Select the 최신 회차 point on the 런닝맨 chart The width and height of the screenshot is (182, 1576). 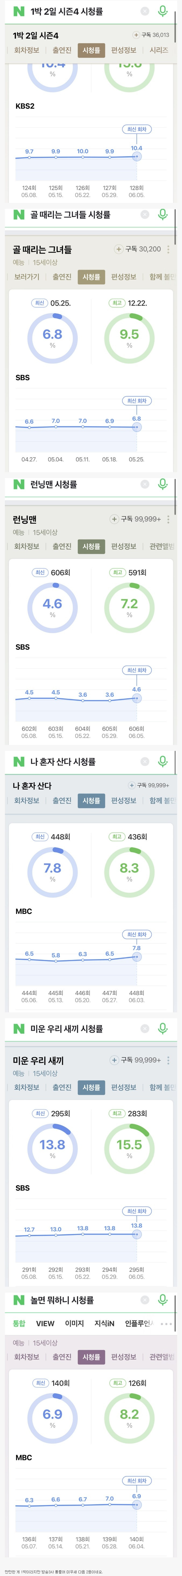click(137, 698)
